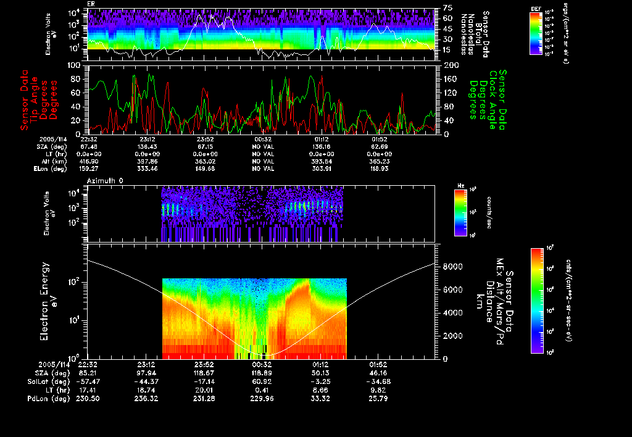Click ELon value 333.46
The image size is (632, 437).
(148, 169)
